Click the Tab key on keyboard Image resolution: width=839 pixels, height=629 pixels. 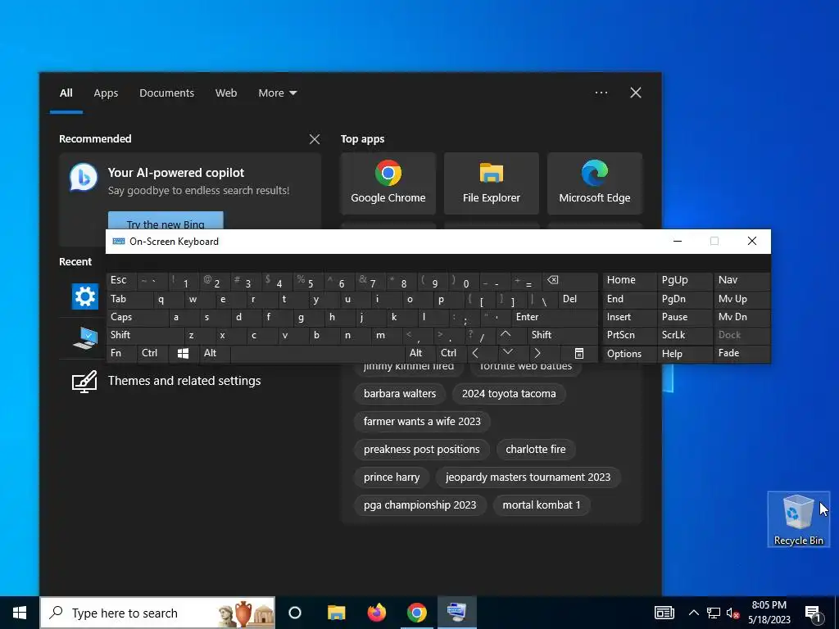[129, 299]
